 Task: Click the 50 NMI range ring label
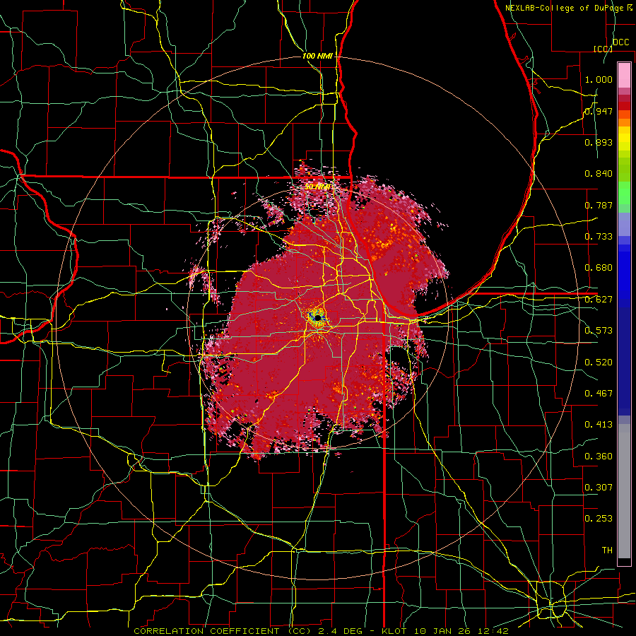tap(317, 187)
